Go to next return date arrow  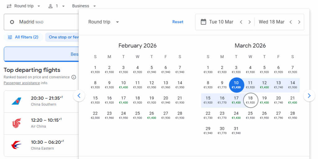pyautogui.click(x=299, y=22)
